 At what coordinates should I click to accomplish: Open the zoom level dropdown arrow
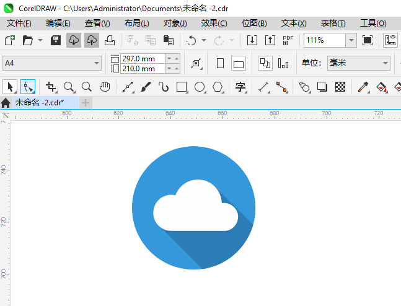(x=351, y=40)
